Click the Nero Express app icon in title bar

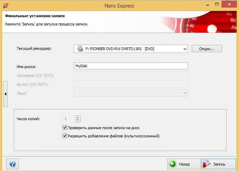coord(6,5)
